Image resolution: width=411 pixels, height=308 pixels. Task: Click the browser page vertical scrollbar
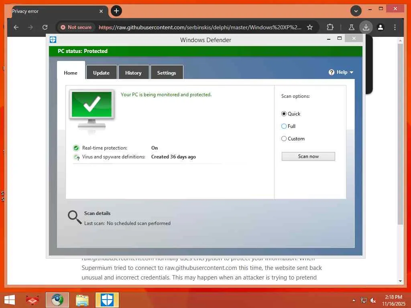(400, 134)
